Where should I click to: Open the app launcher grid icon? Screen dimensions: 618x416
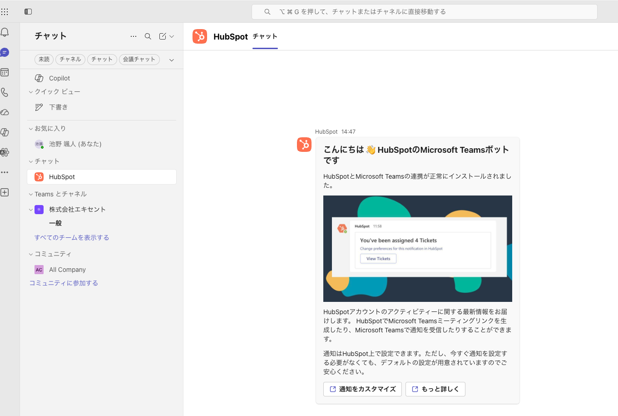pos(5,12)
